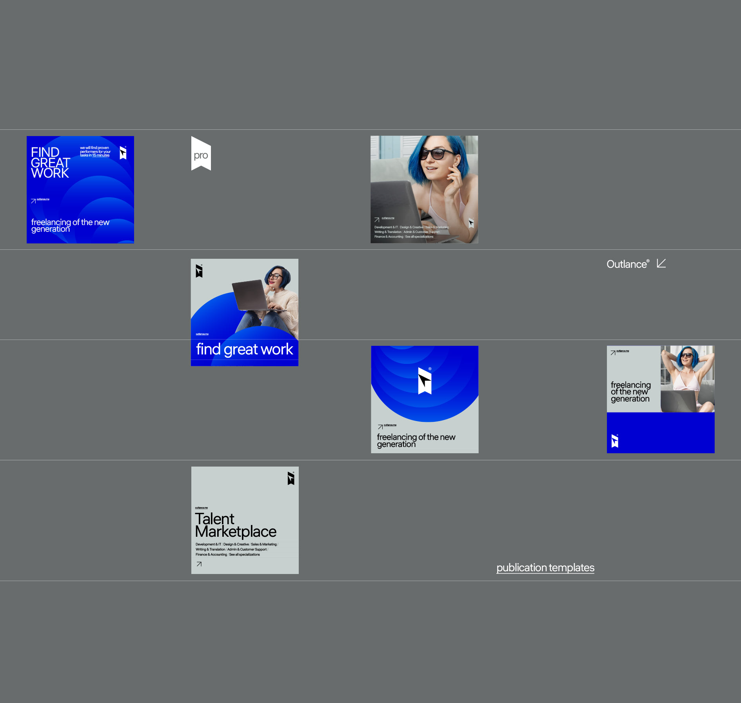Click the white logo on the blue FIND GREAT WORK card
Viewport: 741px width, 703px height.
coord(123,153)
